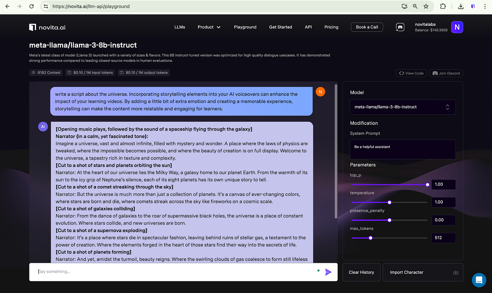Click the top_p value field

(x=443, y=184)
